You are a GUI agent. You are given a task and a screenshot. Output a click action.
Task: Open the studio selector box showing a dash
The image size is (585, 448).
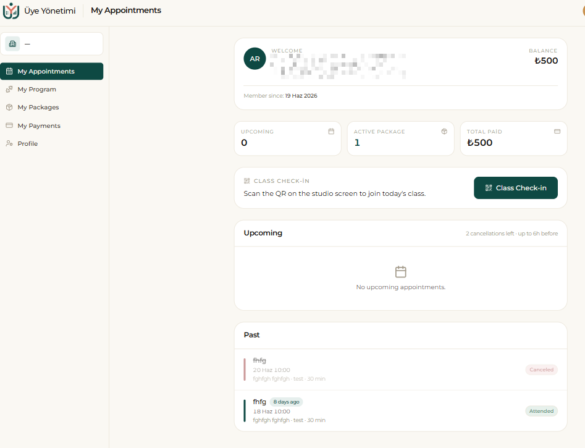point(52,44)
